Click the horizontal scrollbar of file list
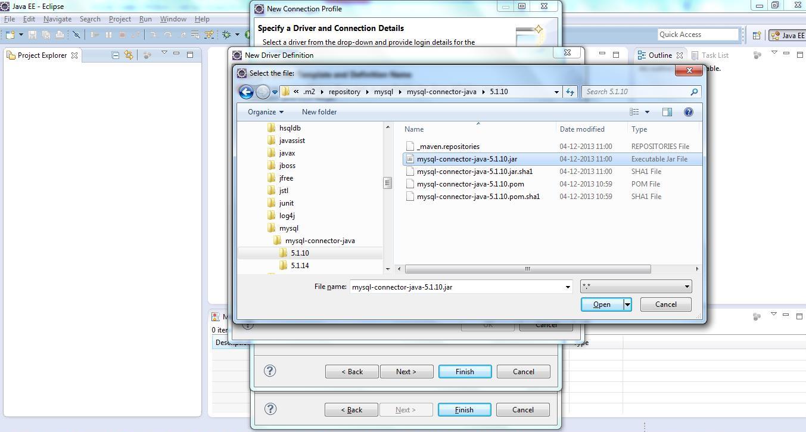 point(528,269)
